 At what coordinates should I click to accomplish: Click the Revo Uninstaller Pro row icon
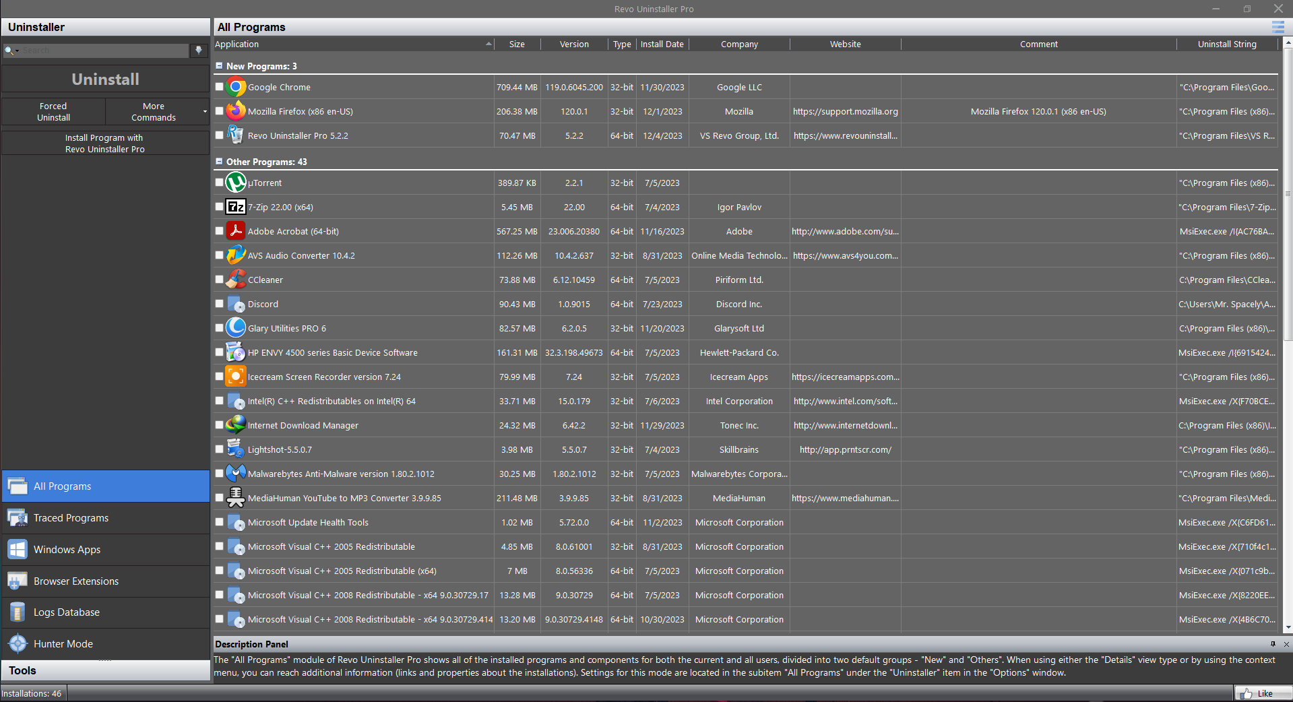pyautogui.click(x=236, y=135)
